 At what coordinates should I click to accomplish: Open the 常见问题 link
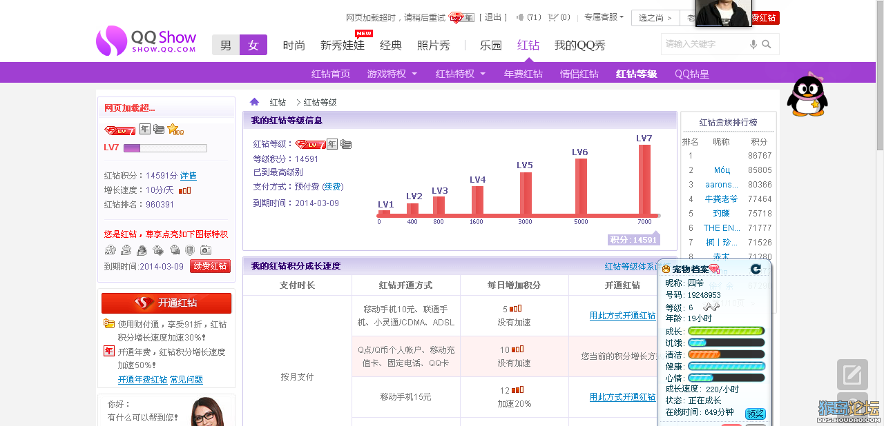[x=186, y=380]
